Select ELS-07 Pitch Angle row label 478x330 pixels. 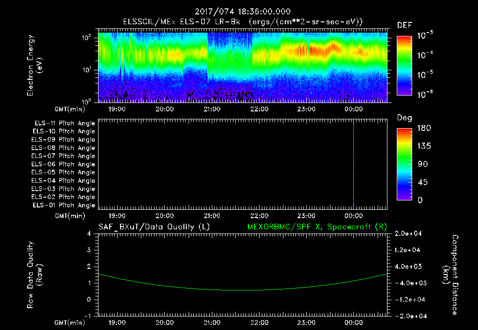click(x=63, y=156)
